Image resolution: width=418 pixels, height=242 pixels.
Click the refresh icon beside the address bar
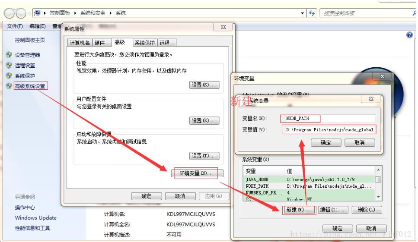312,13
